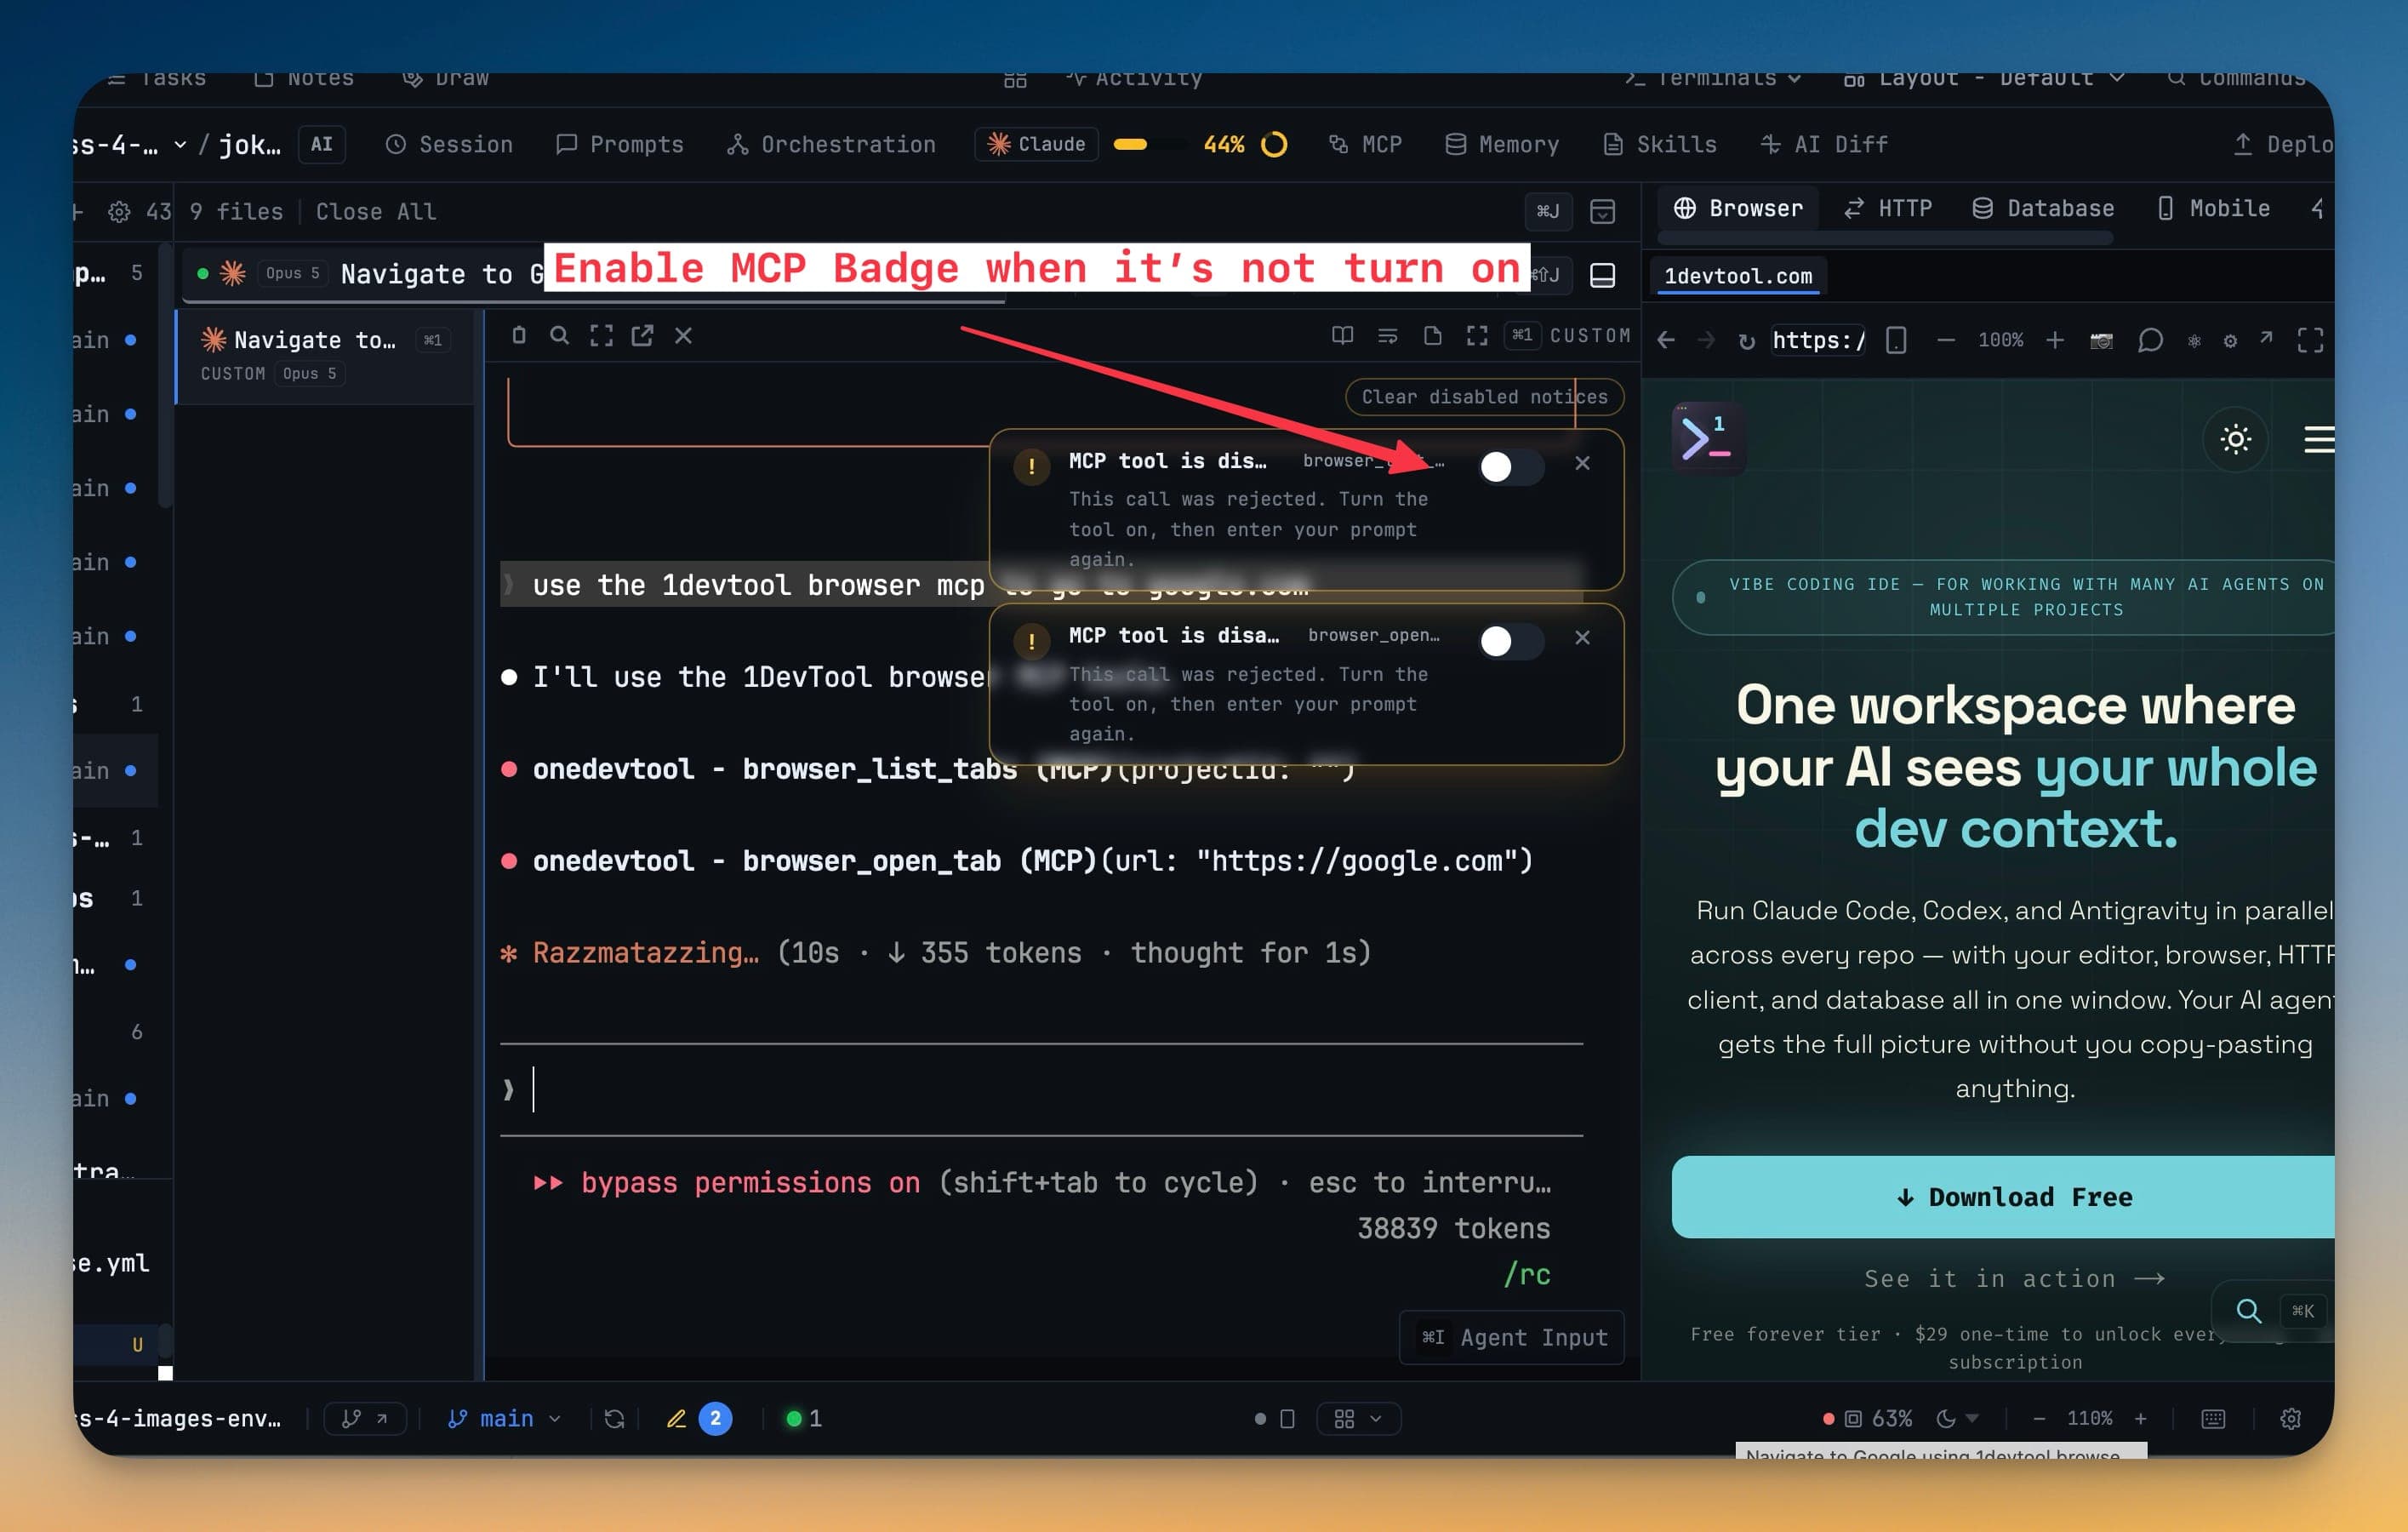The height and width of the screenshot is (1532, 2408).
Task: Click the search icon in terminal toolbar
Action: tap(559, 336)
